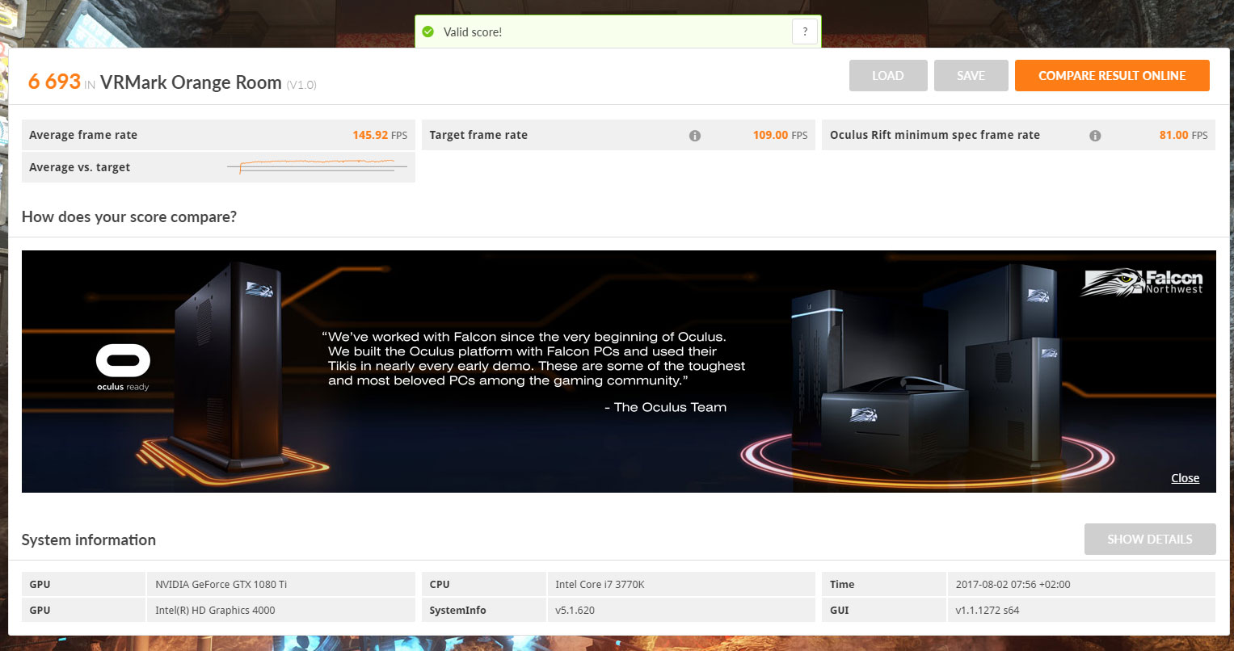Click the Valid score! message text
The image size is (1234, 651).
pos(473,32)
